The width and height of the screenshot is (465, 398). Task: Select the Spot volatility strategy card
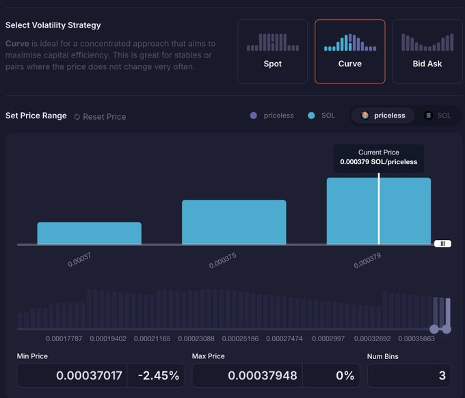pos(272,51)
